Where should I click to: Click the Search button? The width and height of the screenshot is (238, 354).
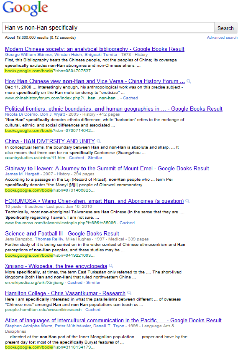pyautogui.click(x=225, y=28)
